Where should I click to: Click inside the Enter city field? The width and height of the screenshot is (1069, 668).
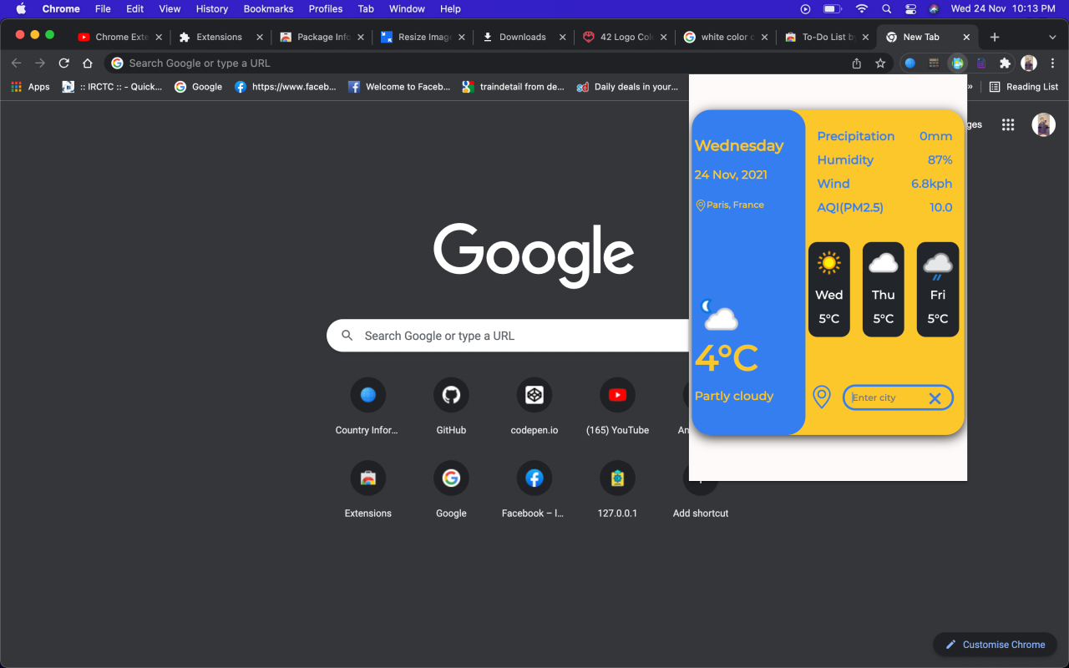898,397
